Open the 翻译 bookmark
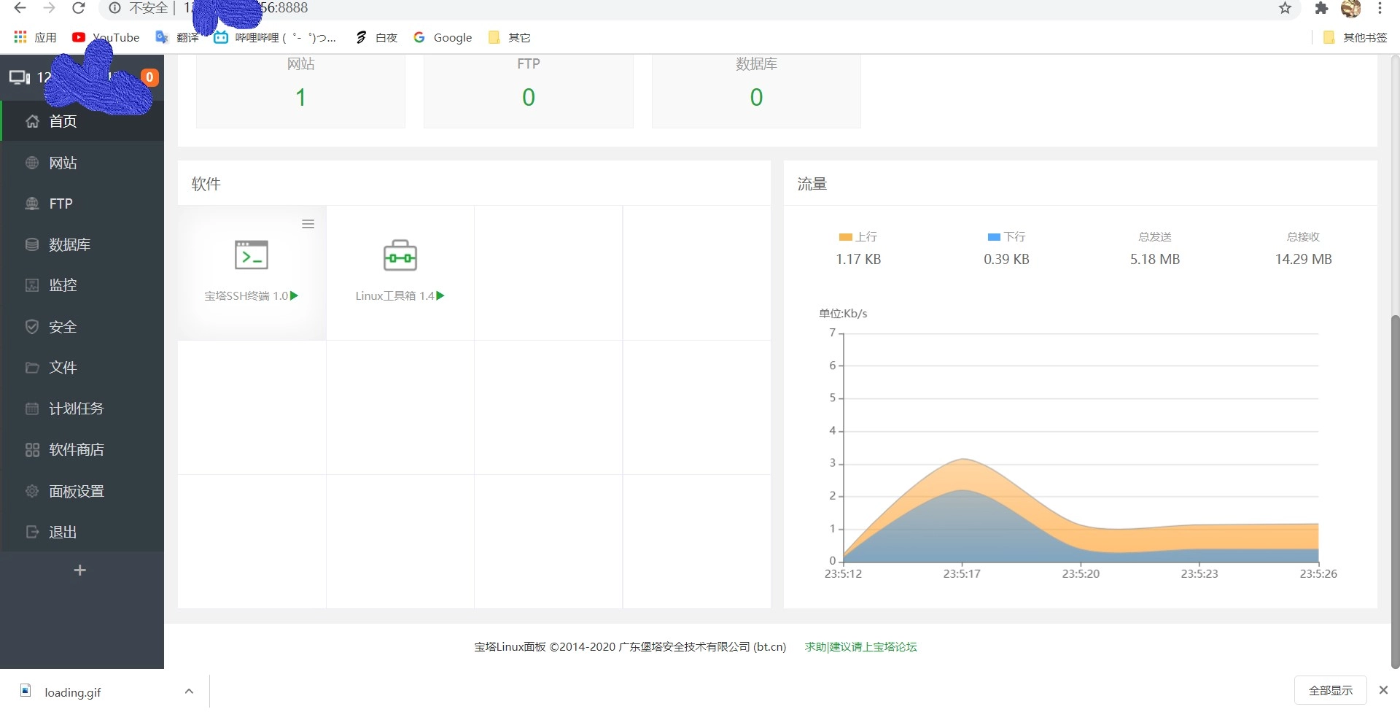The width and height of the screenshot is (1400, 712). (x=177, y=37)
